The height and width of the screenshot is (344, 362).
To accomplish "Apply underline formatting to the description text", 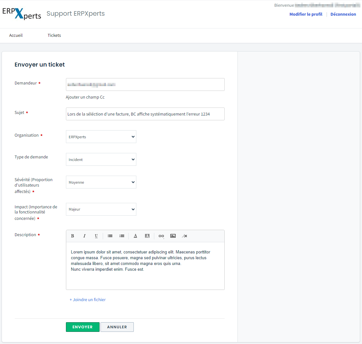I will coord(96,236).
